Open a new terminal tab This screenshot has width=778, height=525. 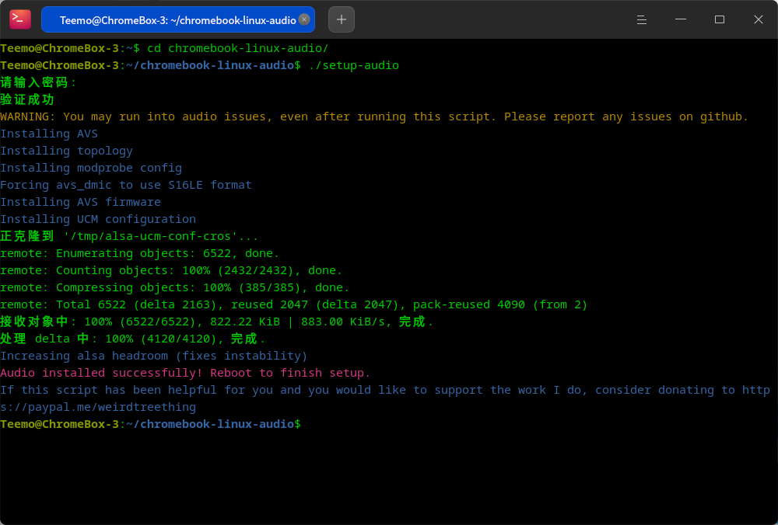pyautogui.click(x=342, y=20)
